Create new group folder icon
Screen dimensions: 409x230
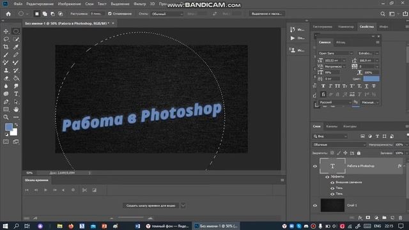(x=384, y=218)
